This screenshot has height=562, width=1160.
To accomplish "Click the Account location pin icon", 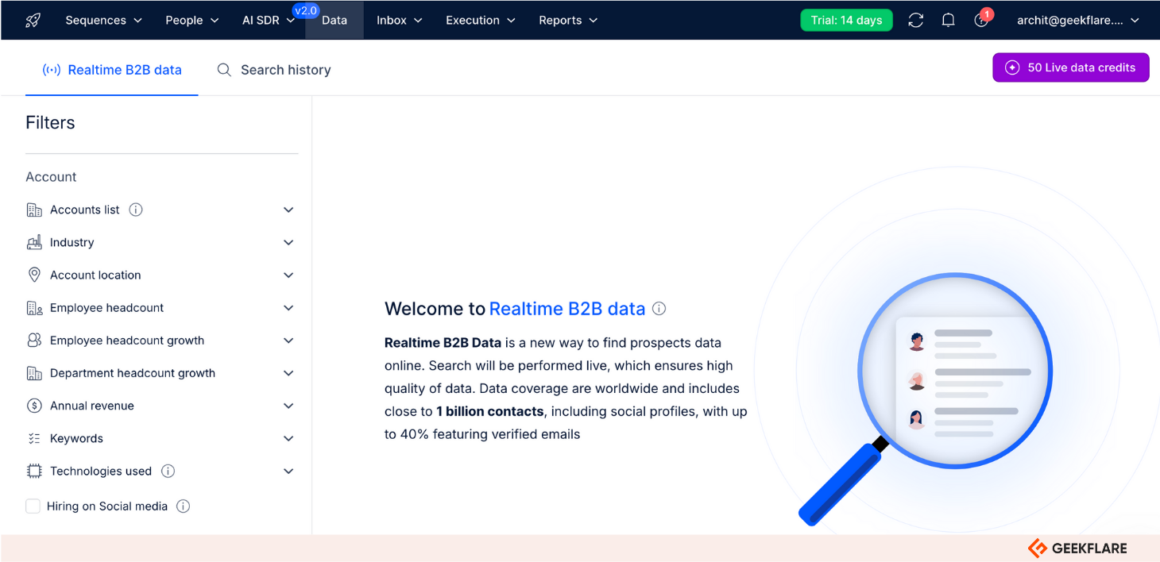I will (34, 275).
